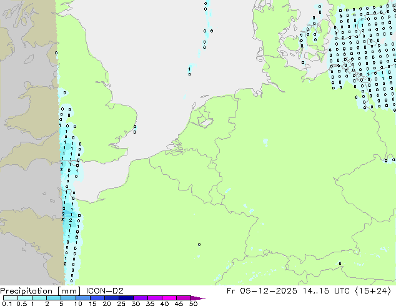Image resolution: width=396 pixels, height=306 pixels.
Task: Click the '30' legend scale label
Action: pyautogui.click(x=136, y=304)
